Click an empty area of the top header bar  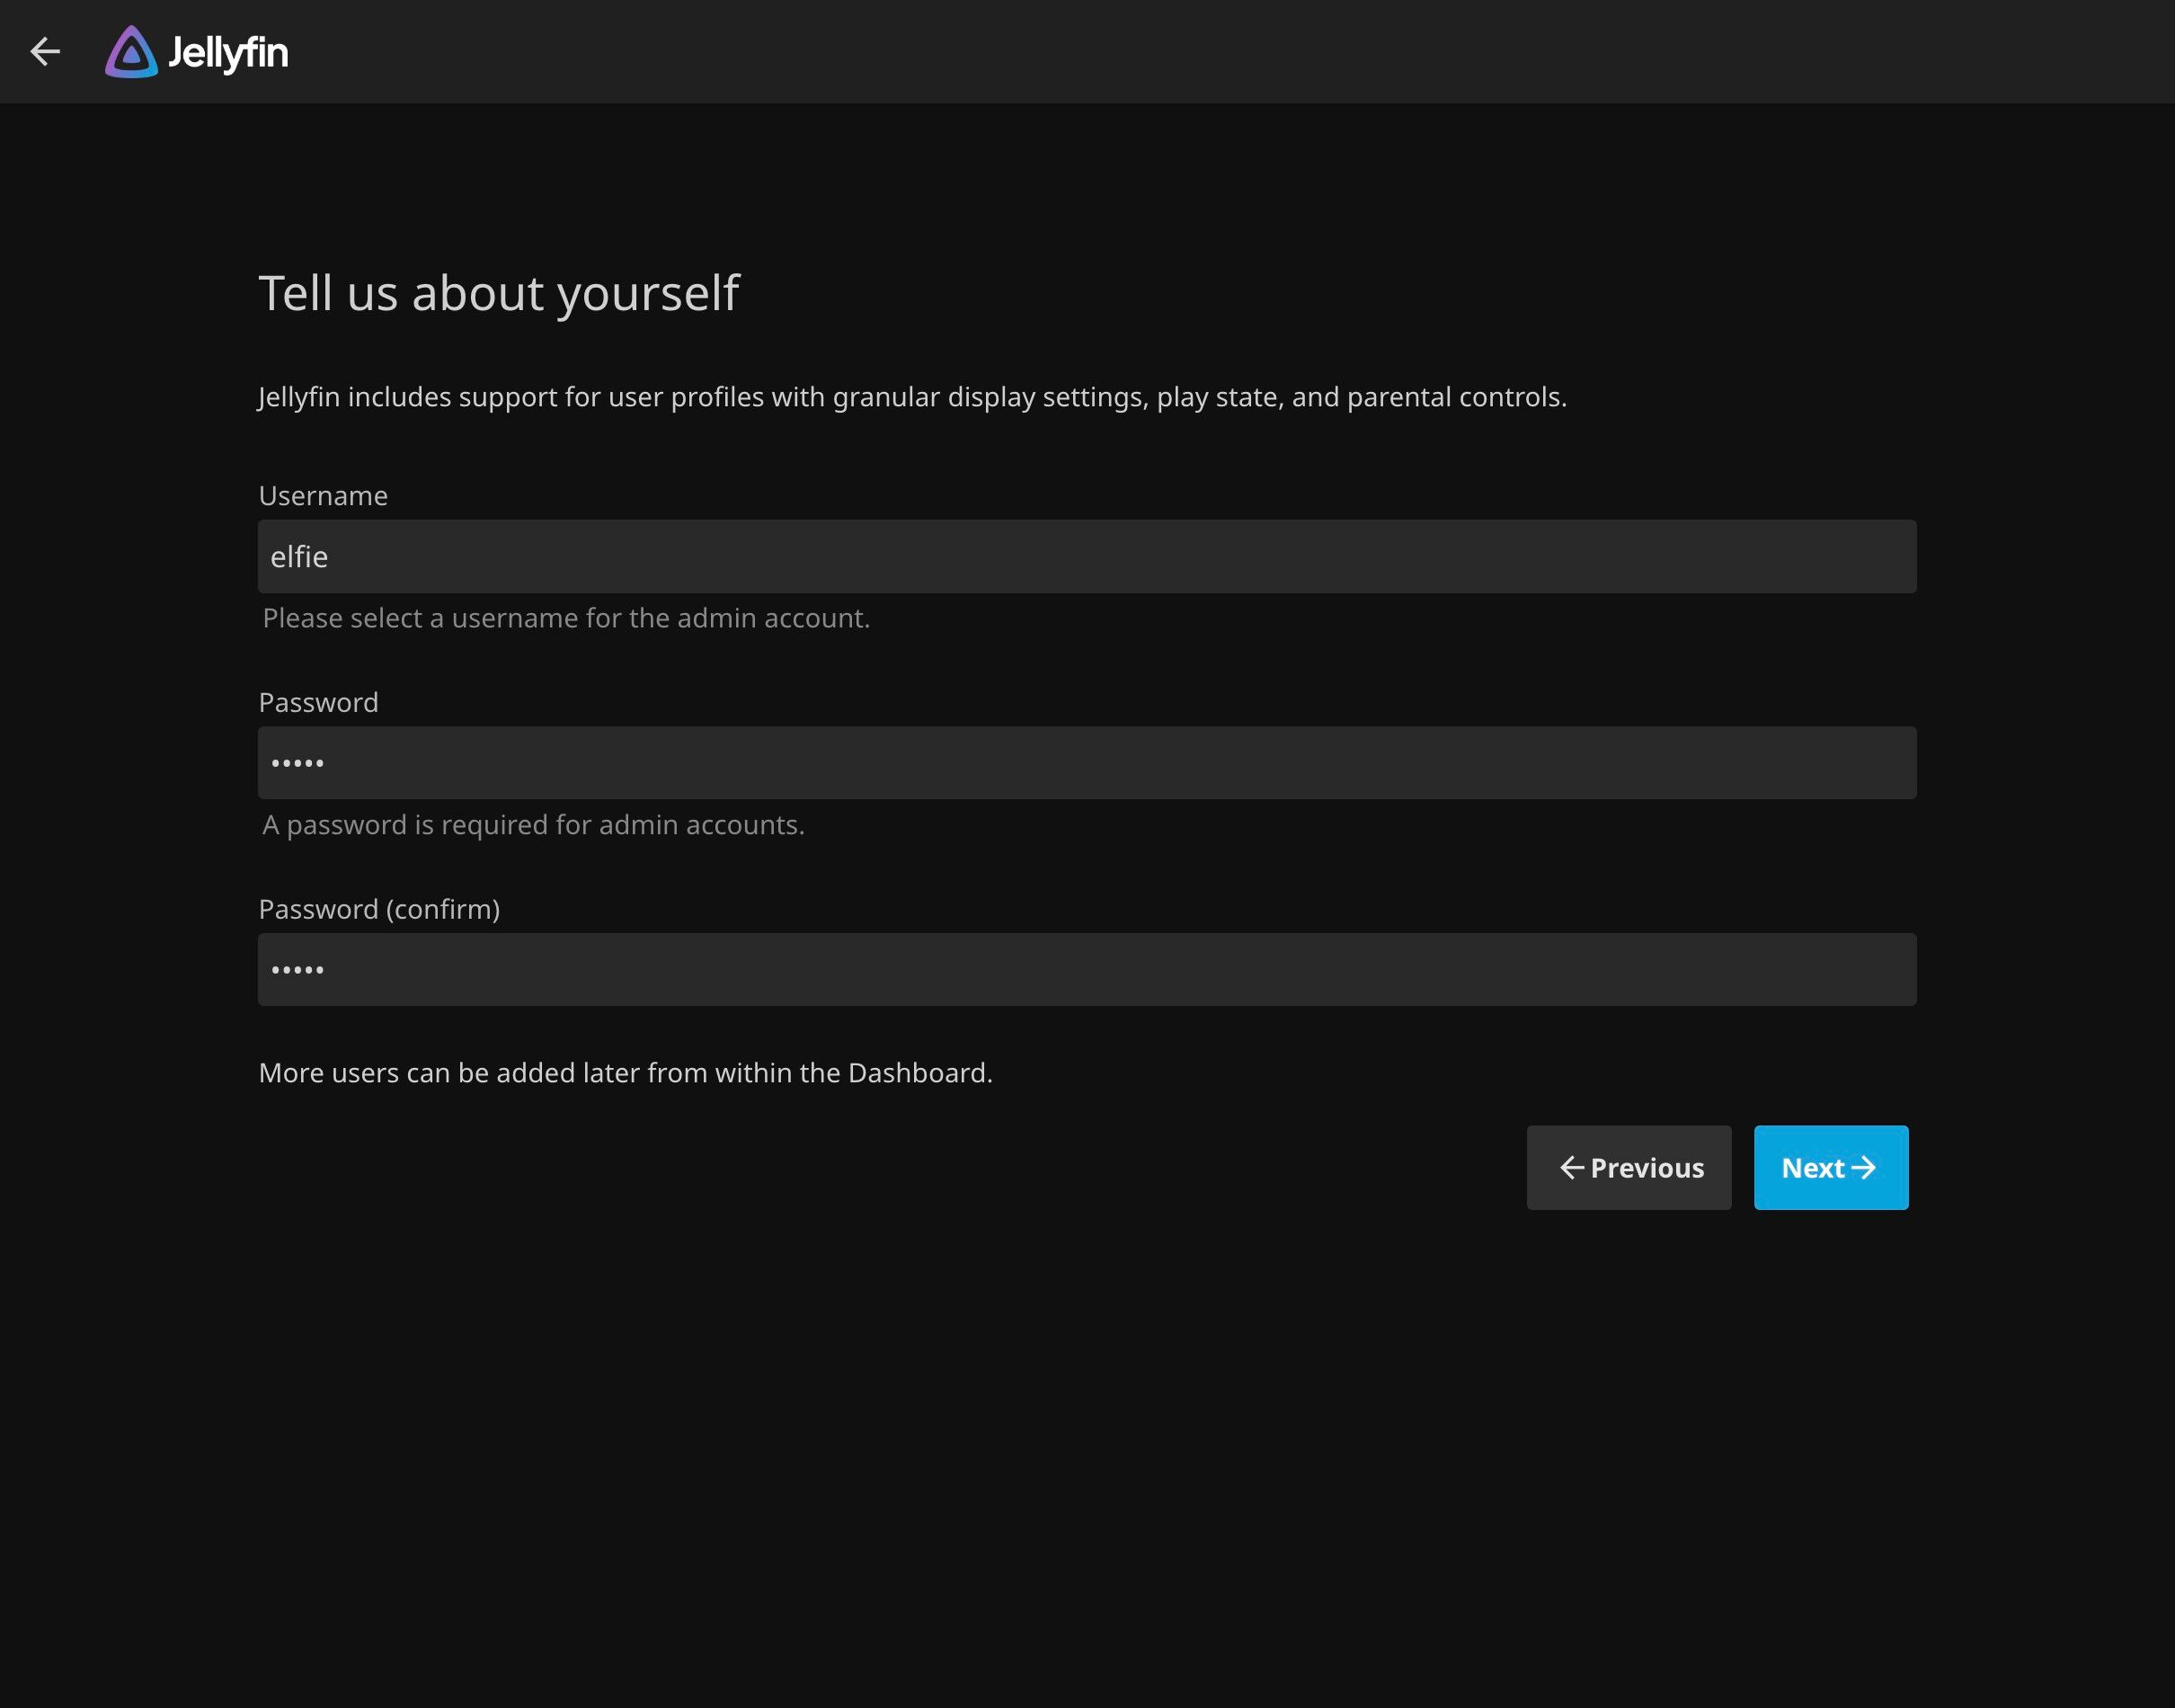1200,51
